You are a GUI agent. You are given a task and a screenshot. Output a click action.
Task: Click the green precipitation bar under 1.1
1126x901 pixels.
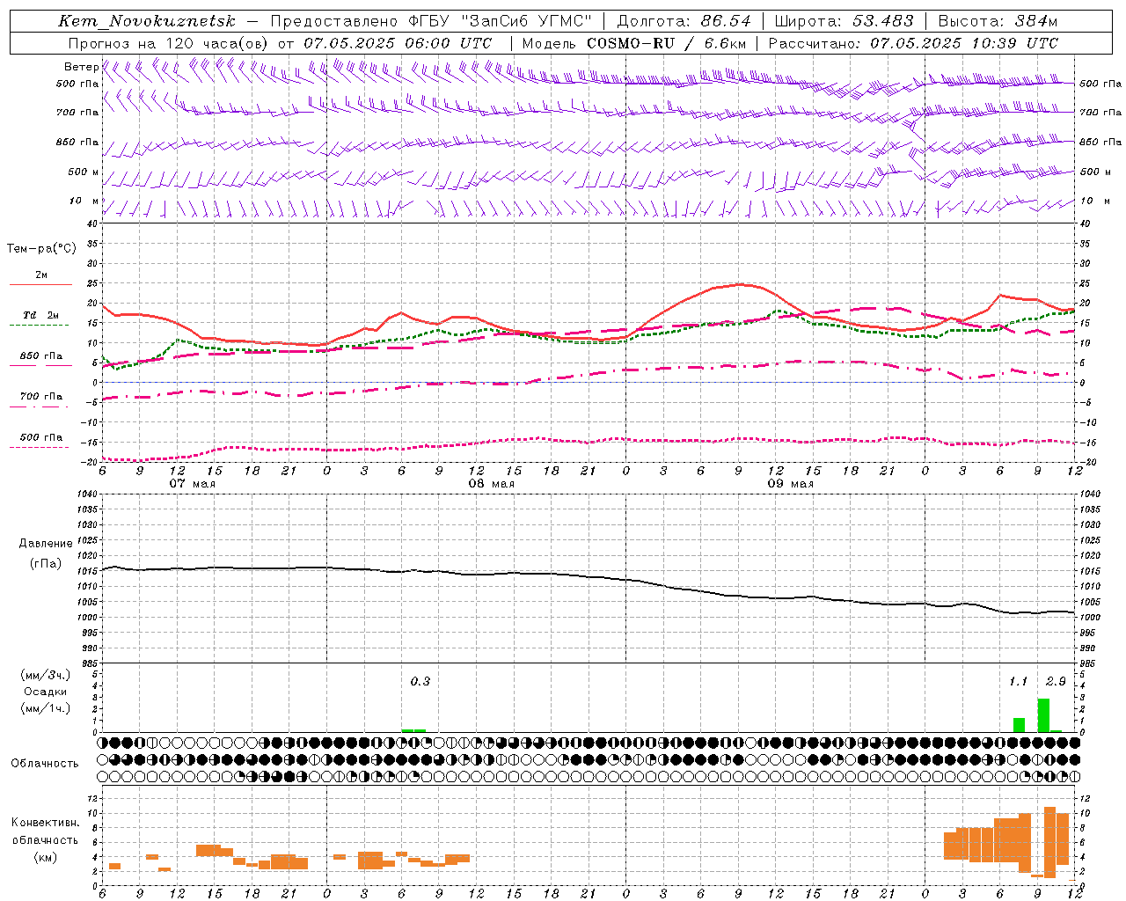point(1019,725)
